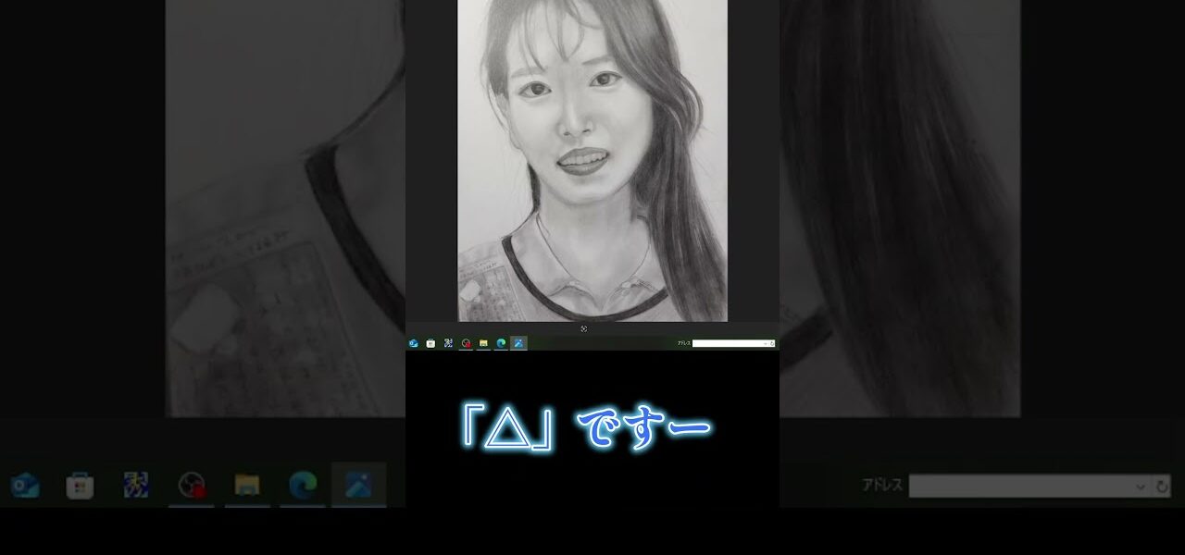Open Outlook in the small center taskbar

coord(413,343)
